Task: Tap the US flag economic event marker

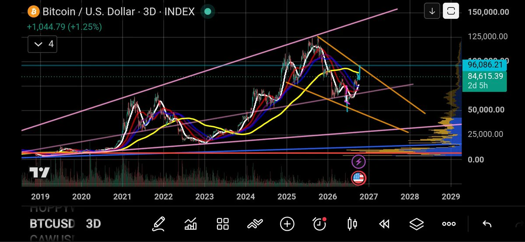Action: 359,178
